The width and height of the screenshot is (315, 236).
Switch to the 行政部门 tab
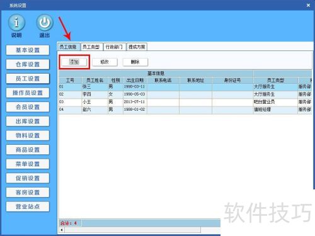click(114, 47)
